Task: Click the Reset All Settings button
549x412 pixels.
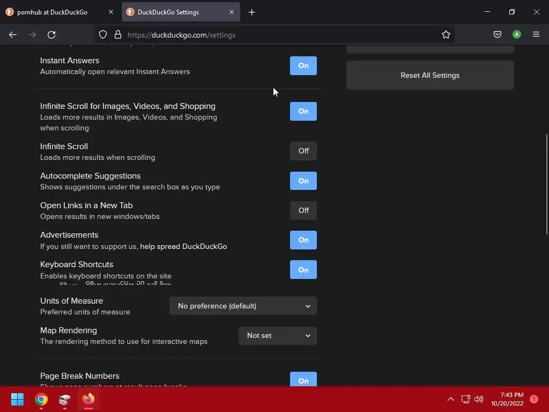Action: click(430, 75)
